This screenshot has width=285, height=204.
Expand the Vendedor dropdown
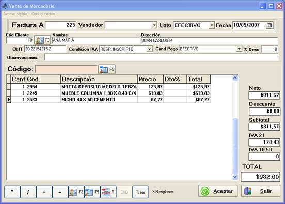click(154, 25)
